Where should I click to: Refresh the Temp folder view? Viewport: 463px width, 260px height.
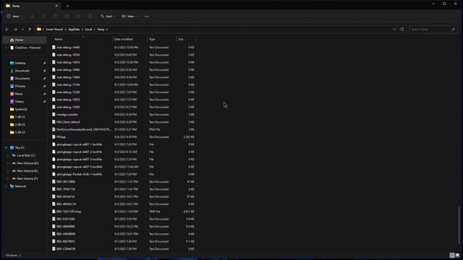click(x=402, y=29)
